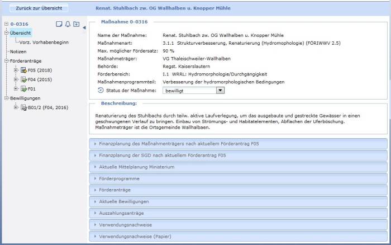Screen dimensions: 391x245
Task: Select B01/2 (F04, 2016) approval entry
Action: [x=48, y=107]
